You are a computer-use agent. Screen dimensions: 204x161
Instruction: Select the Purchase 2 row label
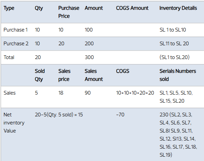[x=16, y=44]
